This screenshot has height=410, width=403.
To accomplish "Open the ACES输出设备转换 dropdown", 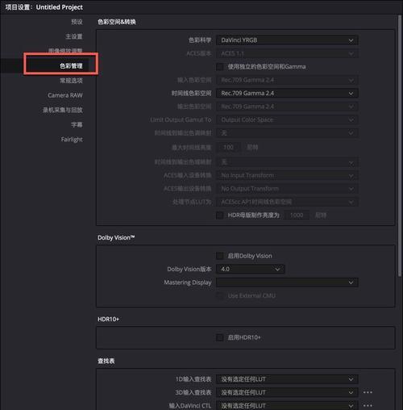I will tap(287, 189).
